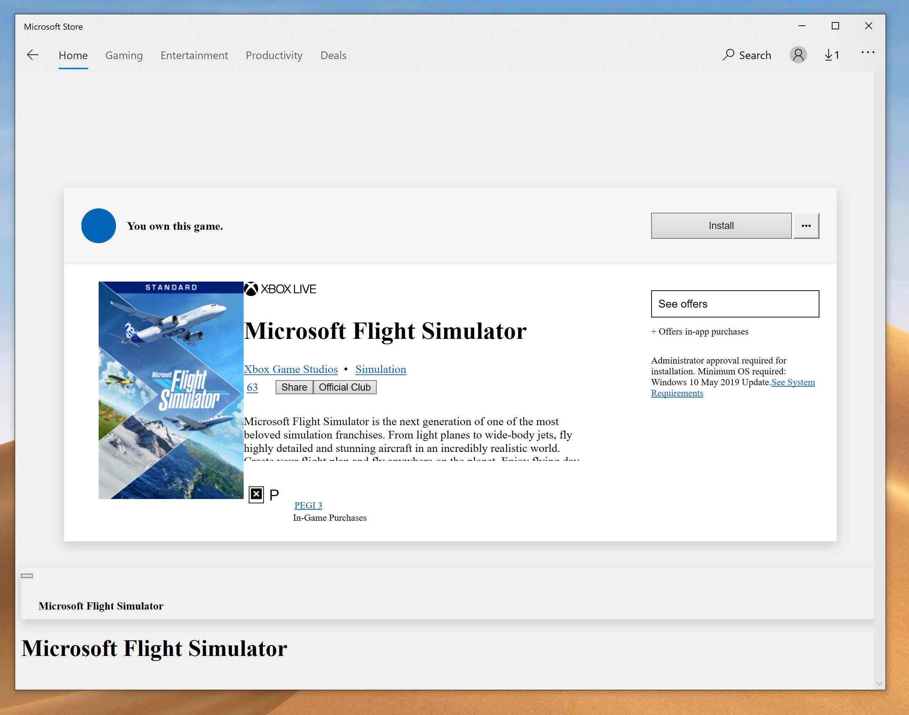Switch to the Entertainment tab
The image size is (909, 715).
tap(194, 55)
